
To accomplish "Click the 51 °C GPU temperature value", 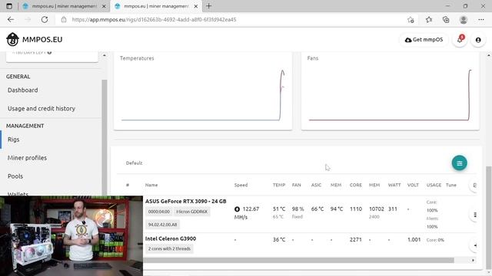I will (x=279, y=209).
